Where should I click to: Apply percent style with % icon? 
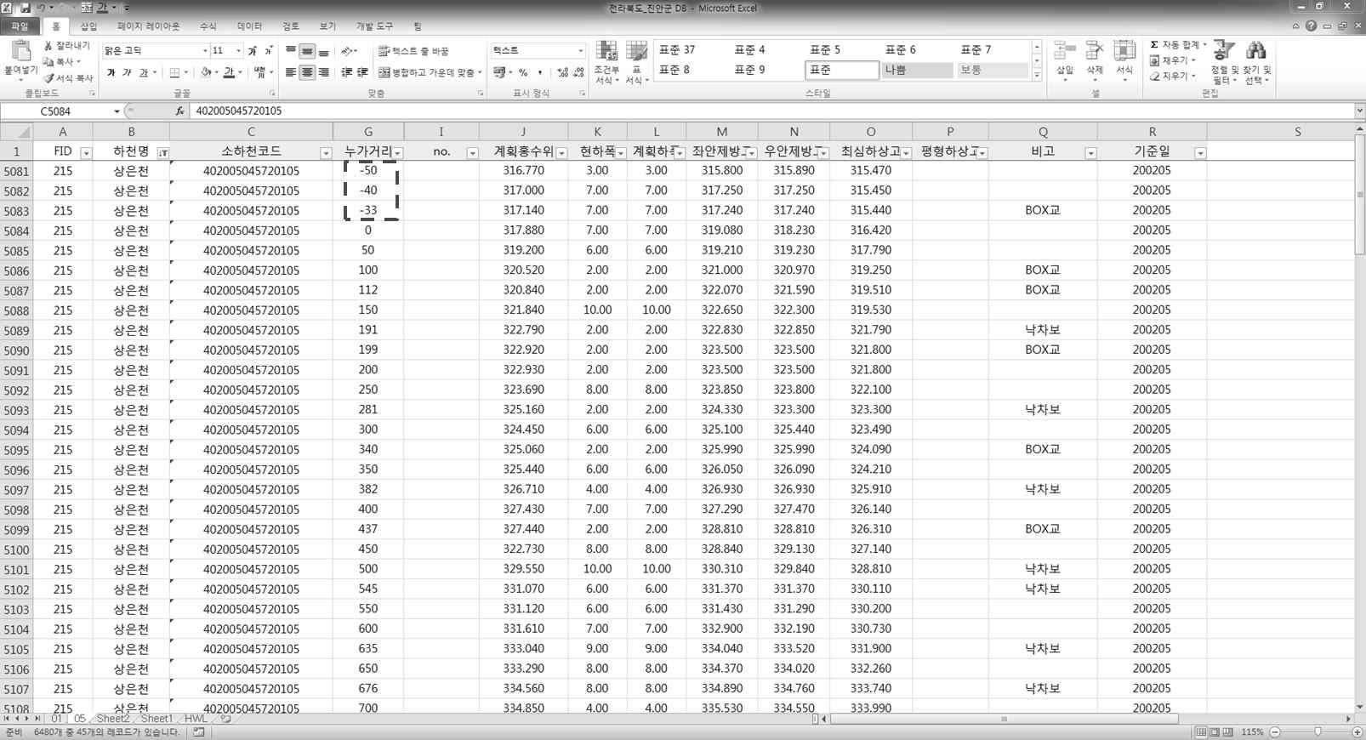[x=523, y=72]
